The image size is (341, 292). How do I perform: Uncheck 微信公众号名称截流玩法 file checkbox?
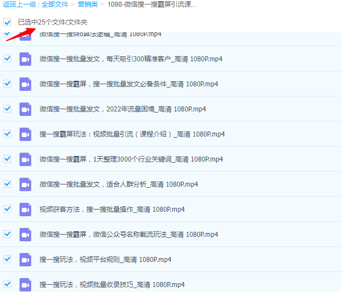(7, 234)
